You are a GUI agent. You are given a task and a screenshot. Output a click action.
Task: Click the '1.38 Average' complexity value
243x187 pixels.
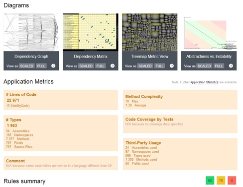click(136, 105)
